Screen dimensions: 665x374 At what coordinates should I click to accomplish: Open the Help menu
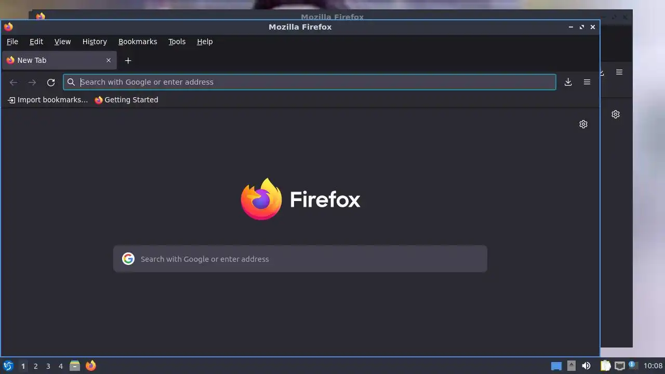pyautogui.click(x=205, y=42)
